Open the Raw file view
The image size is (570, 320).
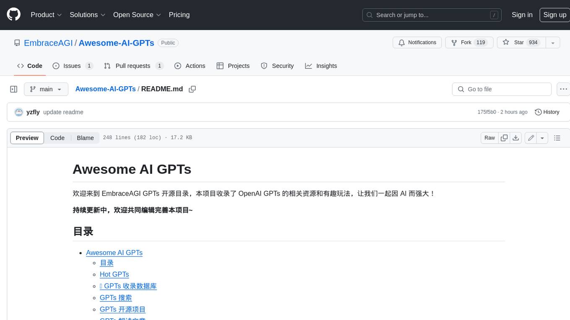pyautogui.click(x=490, y=138)
